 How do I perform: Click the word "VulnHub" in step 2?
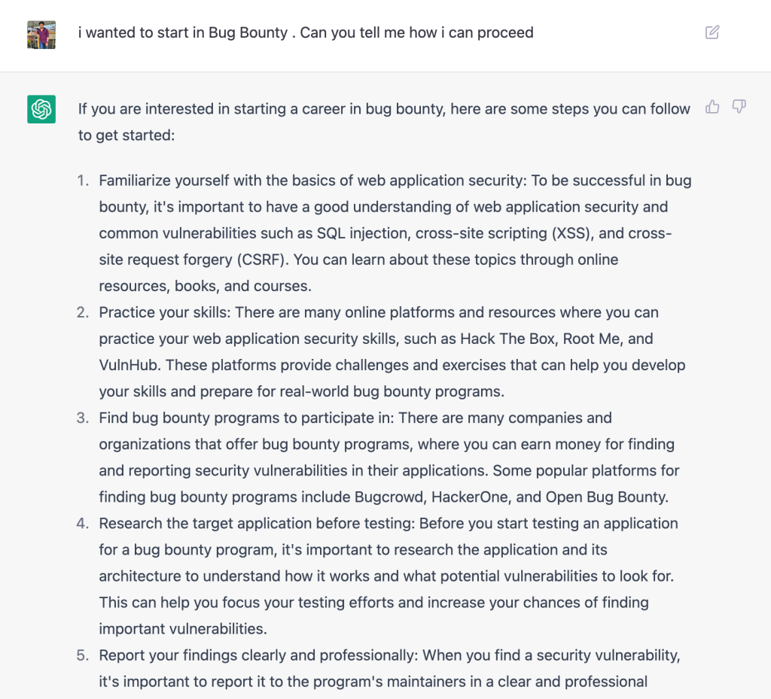(130, 365)
